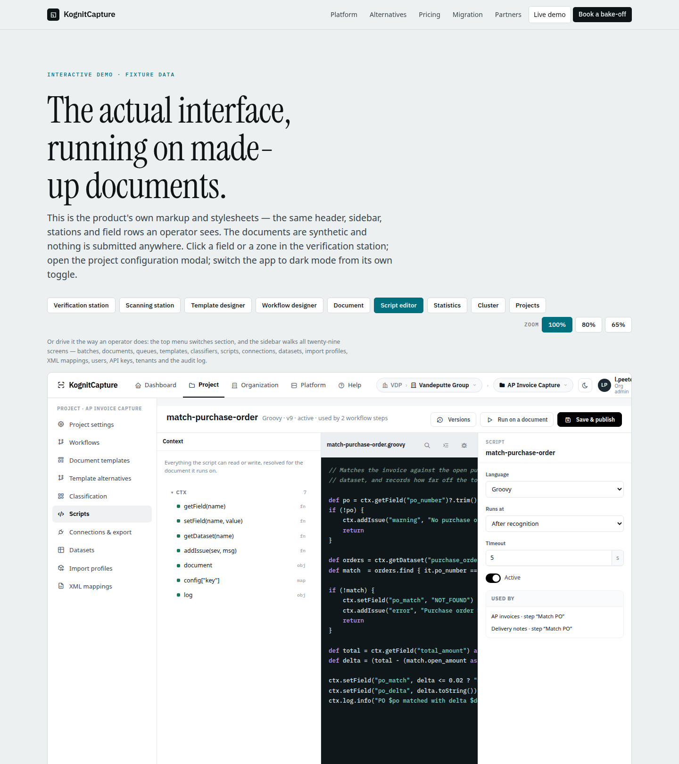Switch to the Verification station tab
The width and height of the screenshot is (679, 764).
point(81,306)
